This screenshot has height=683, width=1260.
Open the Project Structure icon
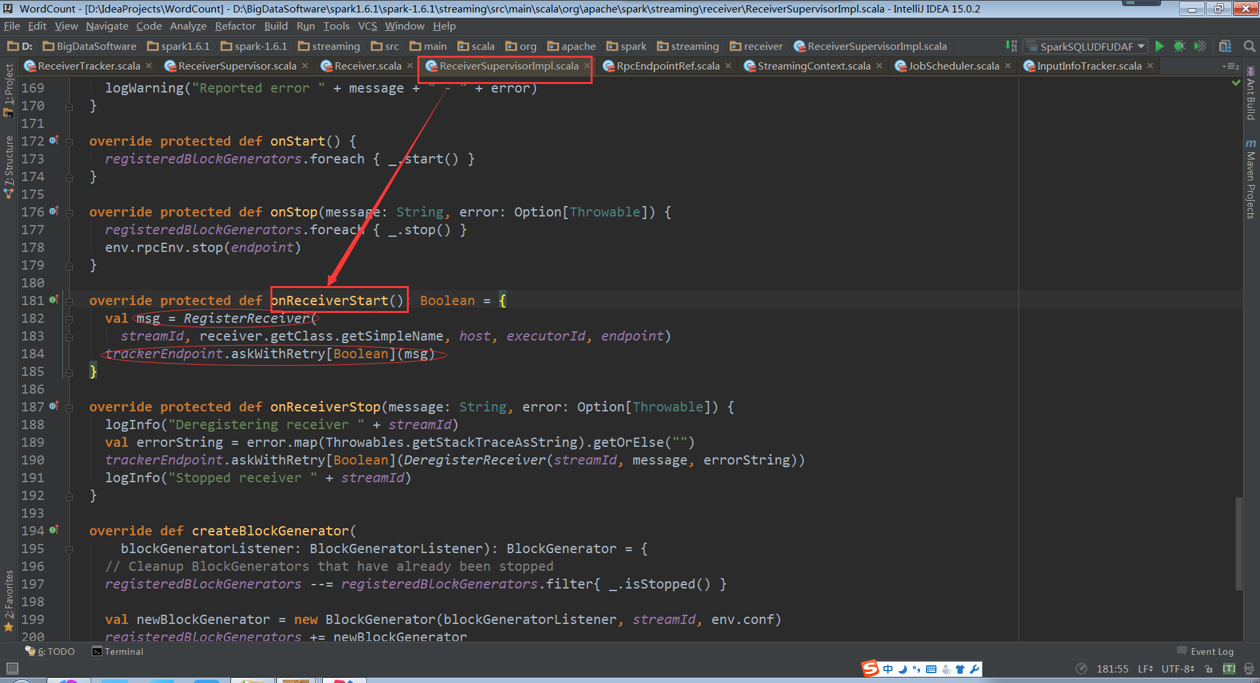(x=1225, y=46)
